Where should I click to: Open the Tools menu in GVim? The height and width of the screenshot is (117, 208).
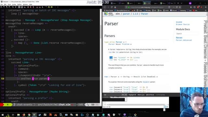coord(9,4)
